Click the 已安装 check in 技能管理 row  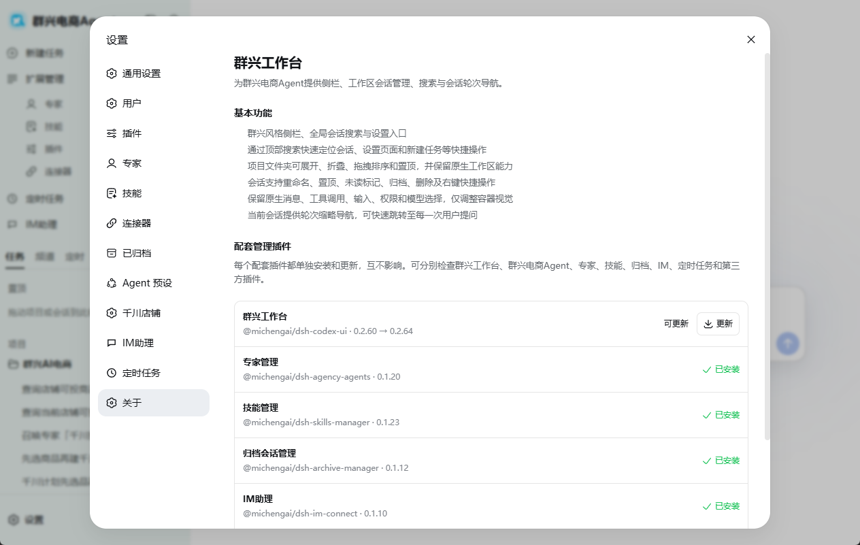721,415
